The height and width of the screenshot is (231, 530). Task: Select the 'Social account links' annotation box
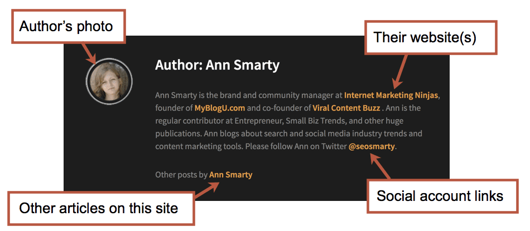tap(442, 196)
